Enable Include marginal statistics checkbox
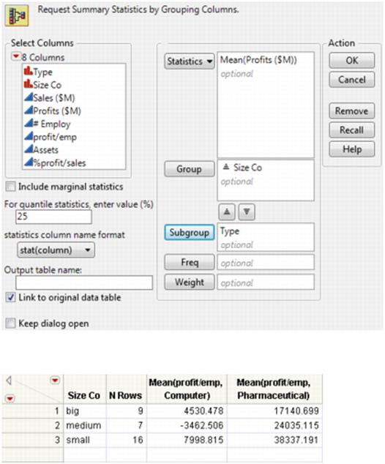Viewport: 385px width, 464px height. point(11,187)
